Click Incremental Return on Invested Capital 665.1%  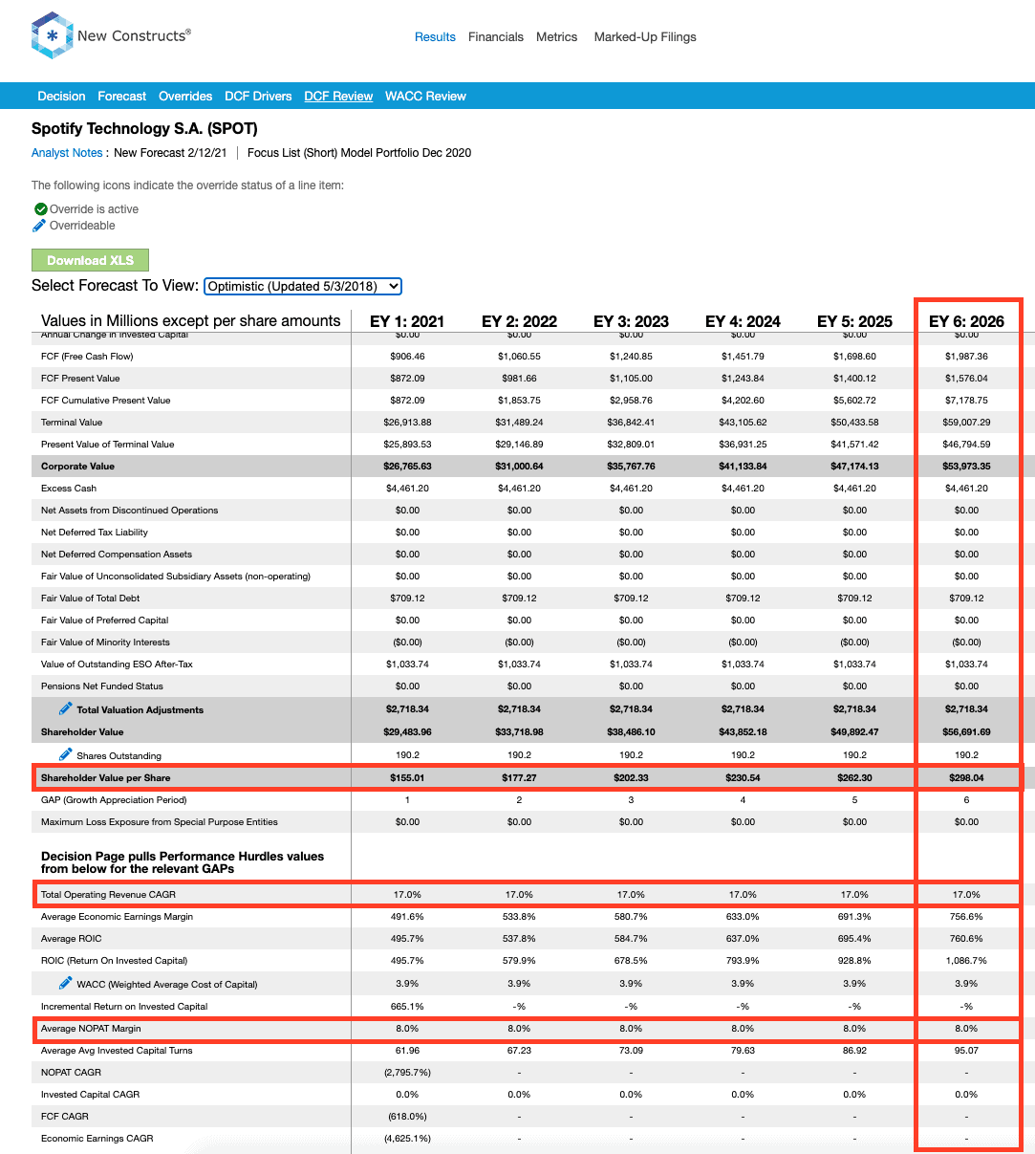[x=407, y=1007]
